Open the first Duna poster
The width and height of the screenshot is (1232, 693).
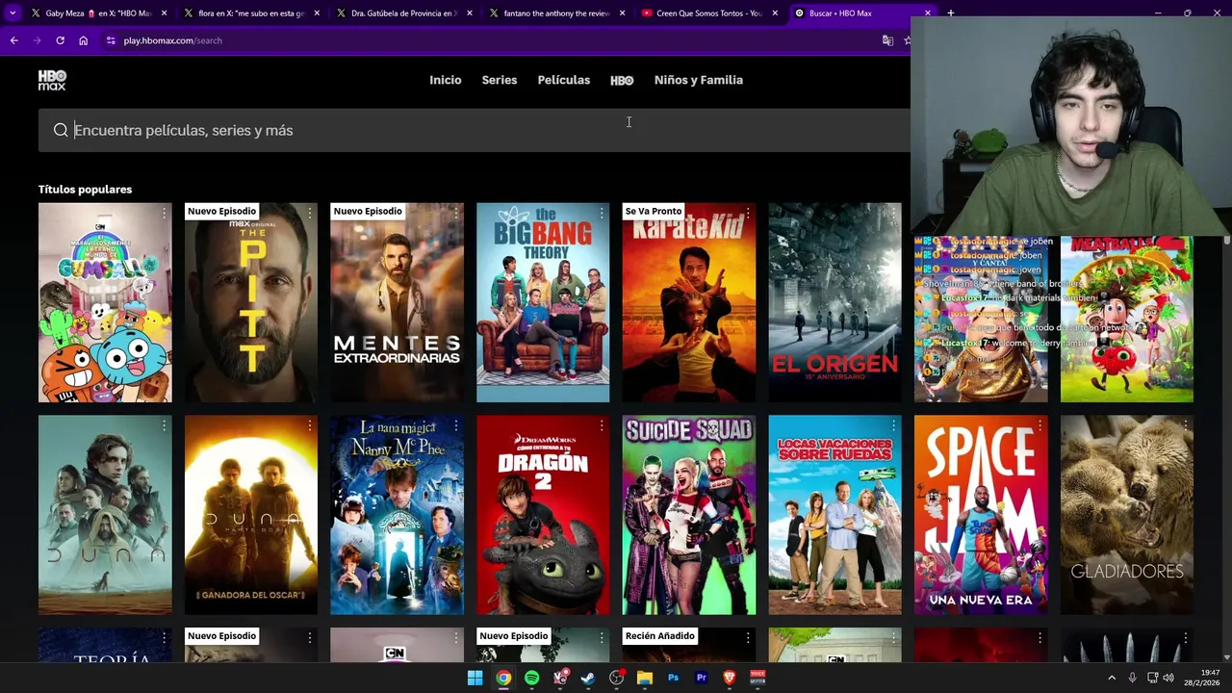point(105,515)
